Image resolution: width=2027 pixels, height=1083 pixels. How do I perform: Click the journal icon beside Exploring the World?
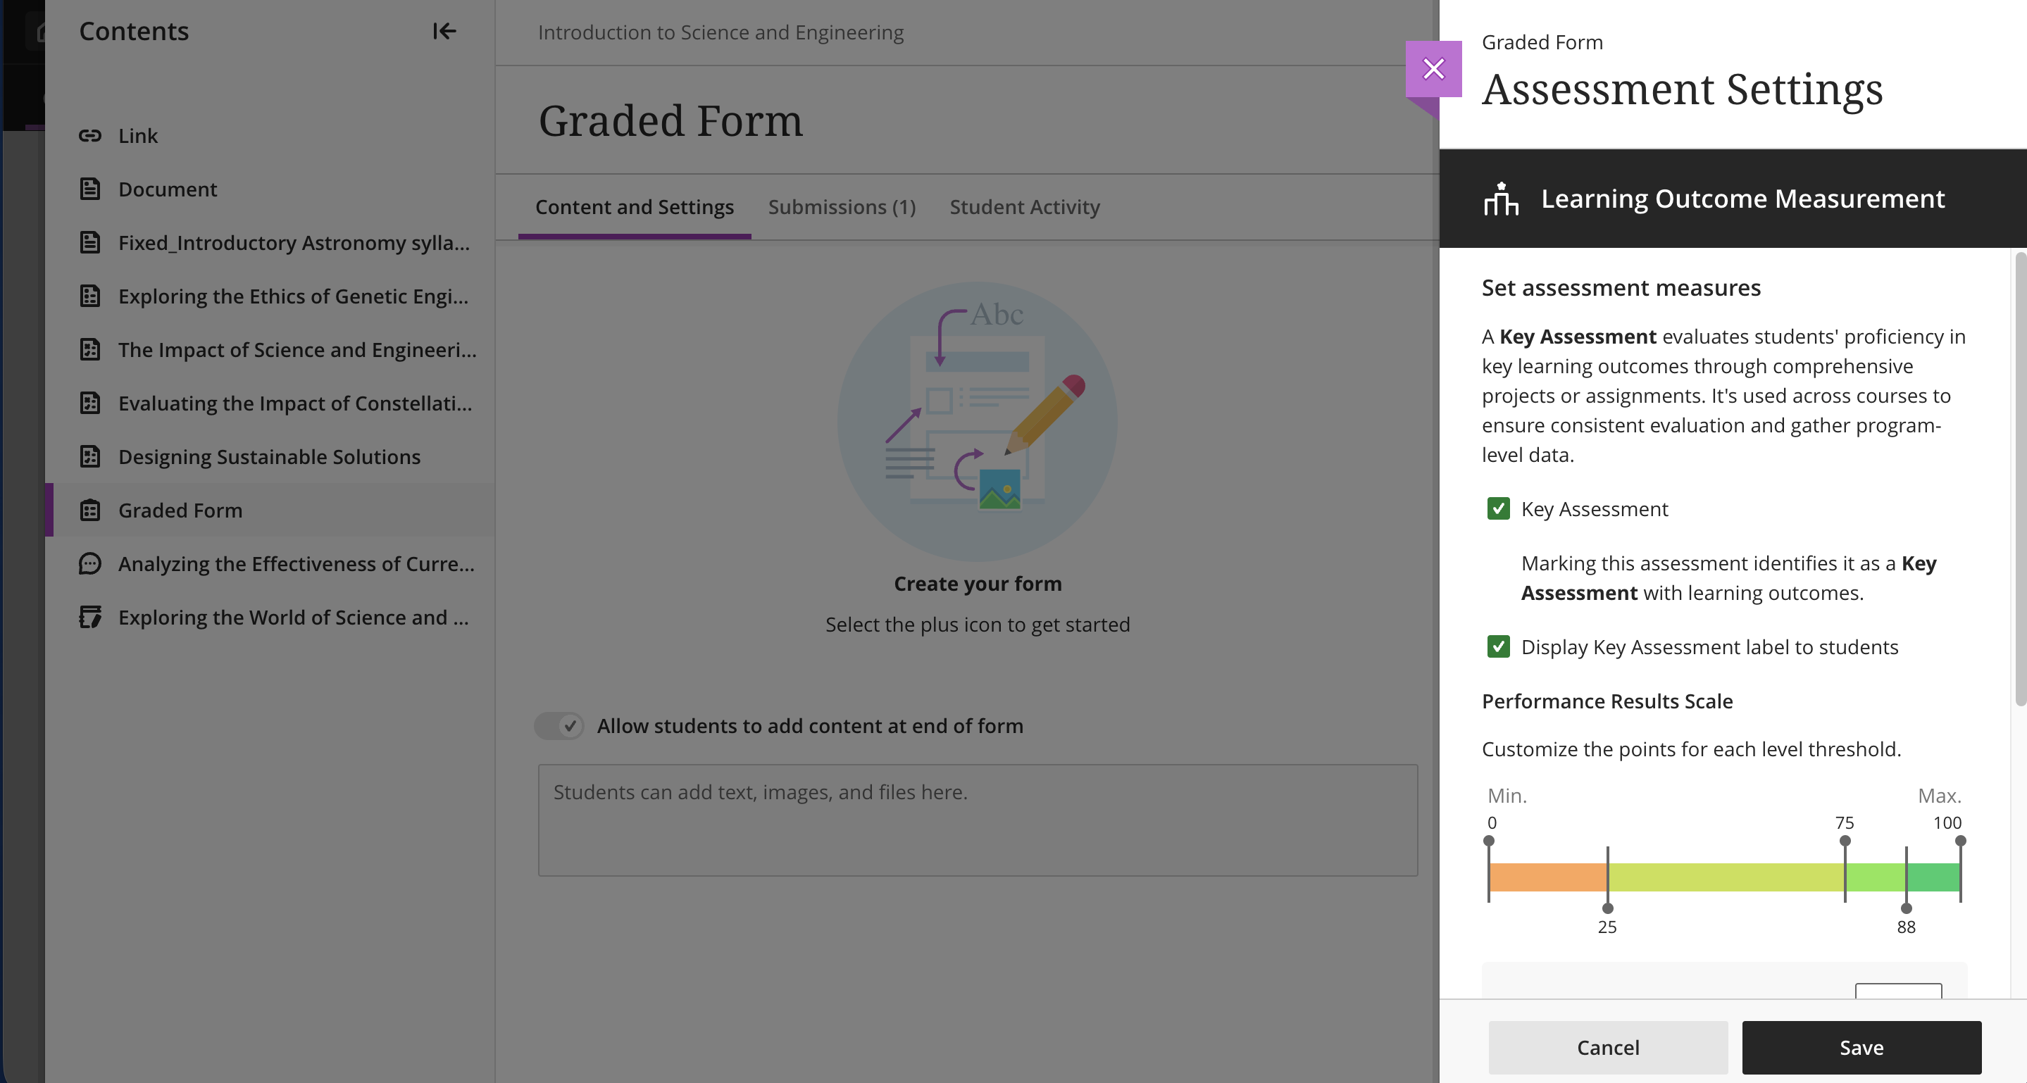pos(90,618)
